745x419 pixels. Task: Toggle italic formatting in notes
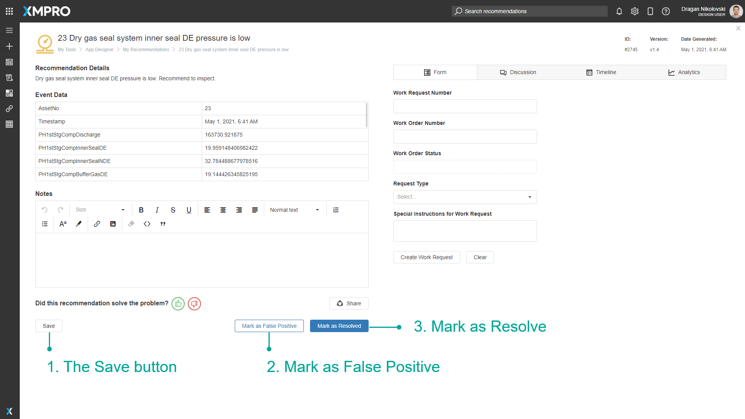tap(157, 210)
